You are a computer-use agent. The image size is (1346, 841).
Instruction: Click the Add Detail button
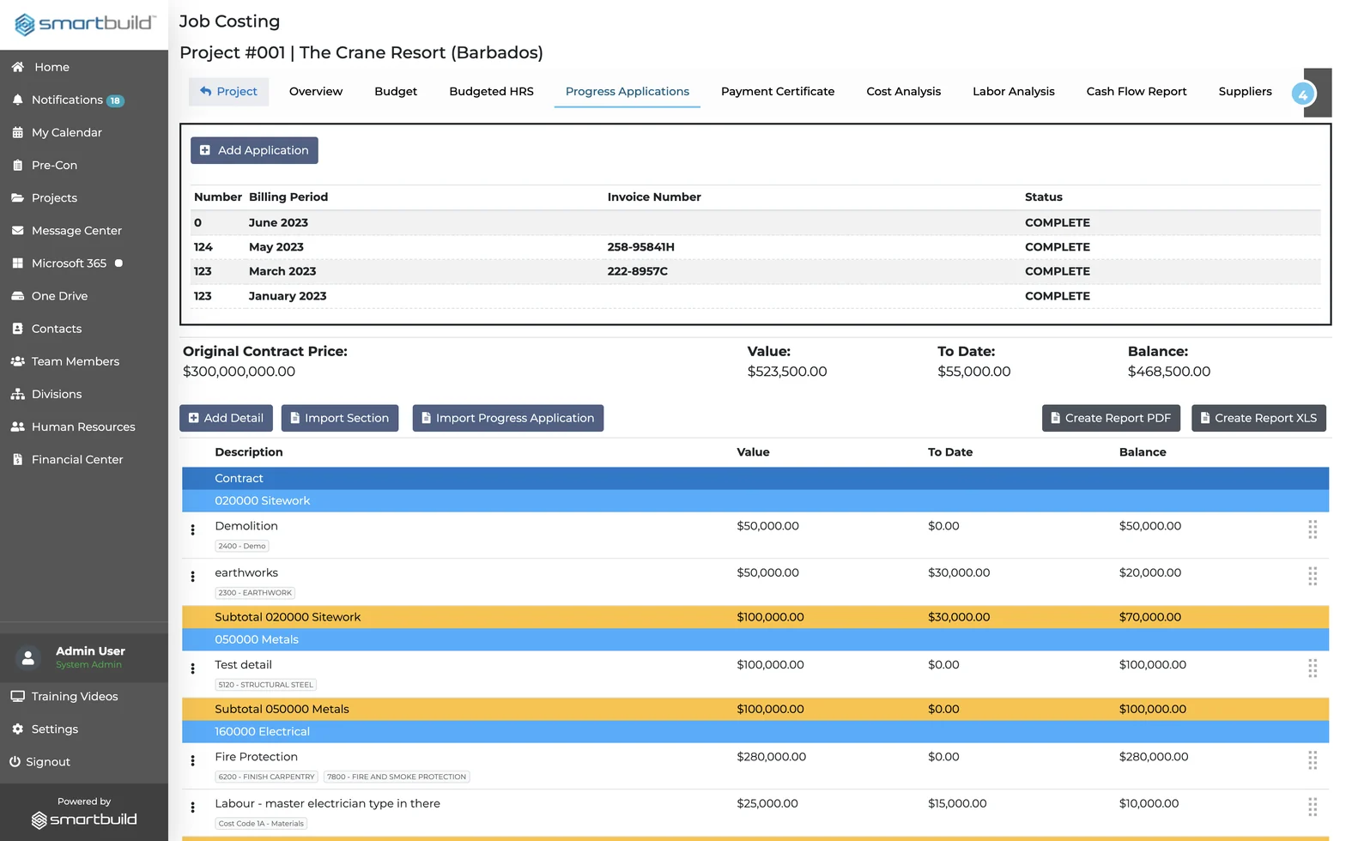click(226, 418)
